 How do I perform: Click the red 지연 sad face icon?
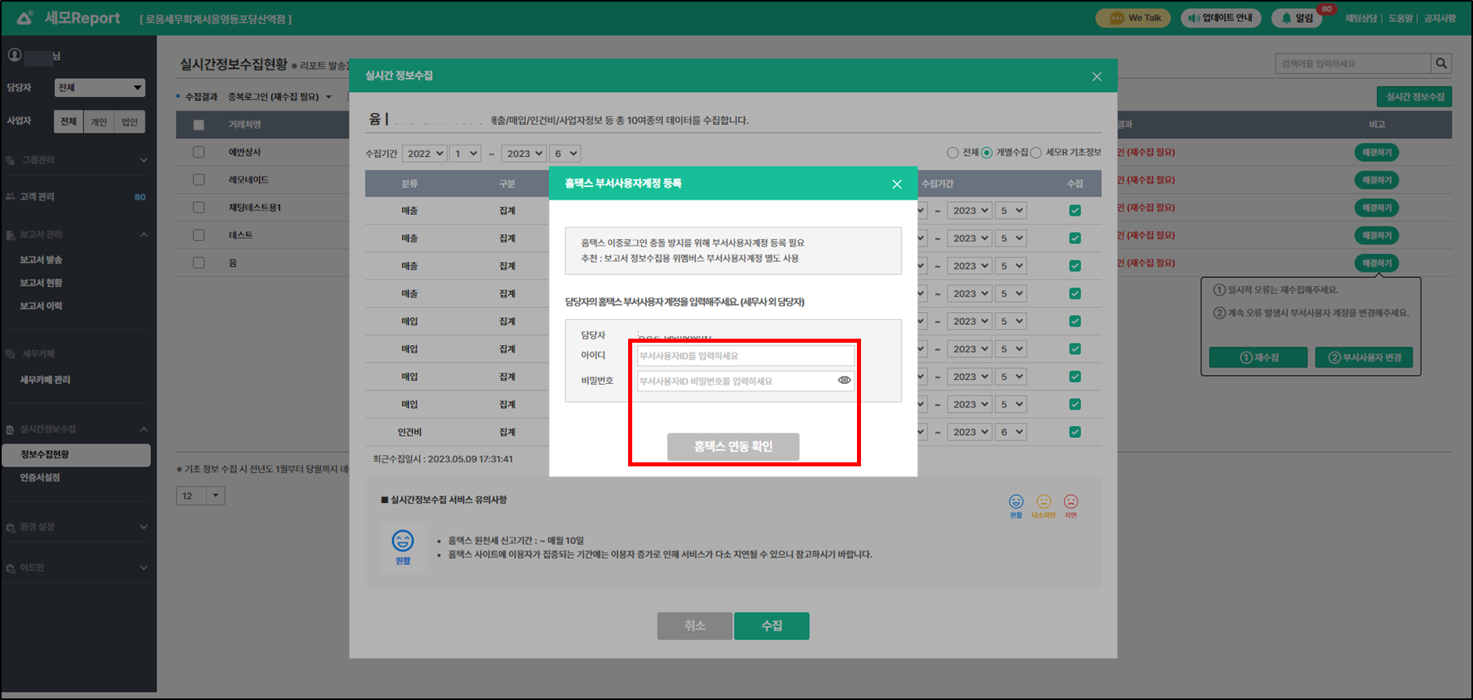(1070, 502)
